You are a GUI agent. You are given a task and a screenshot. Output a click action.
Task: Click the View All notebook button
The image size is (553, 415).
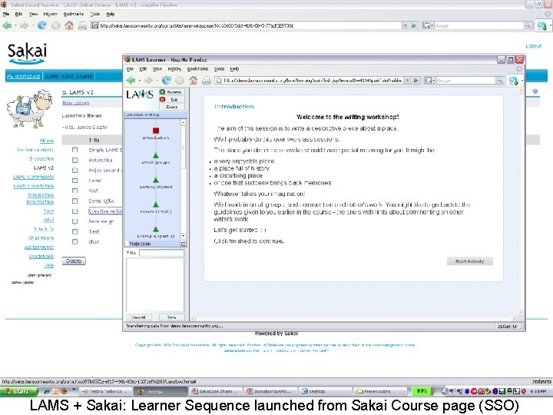pos(138,317)
